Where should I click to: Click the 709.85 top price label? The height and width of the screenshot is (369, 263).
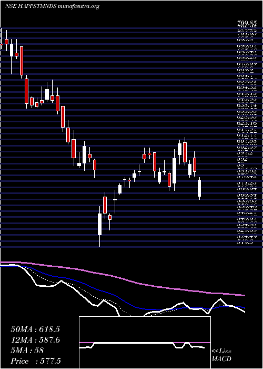[246, 23]
